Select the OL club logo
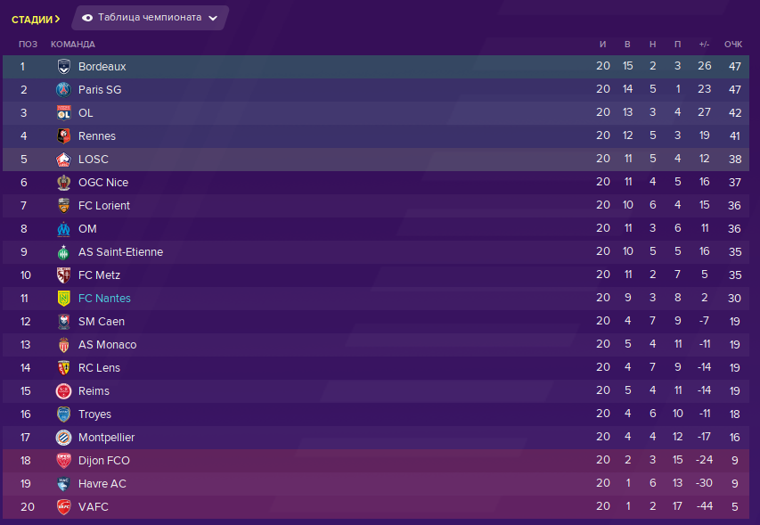This screenshot has width=760, height=525. click(63, 113)
